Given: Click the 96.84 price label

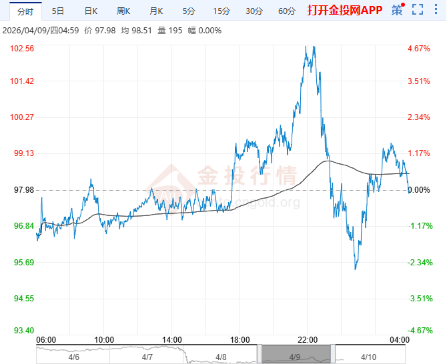Looking at the screenshot, I should (x=24, y=226).
